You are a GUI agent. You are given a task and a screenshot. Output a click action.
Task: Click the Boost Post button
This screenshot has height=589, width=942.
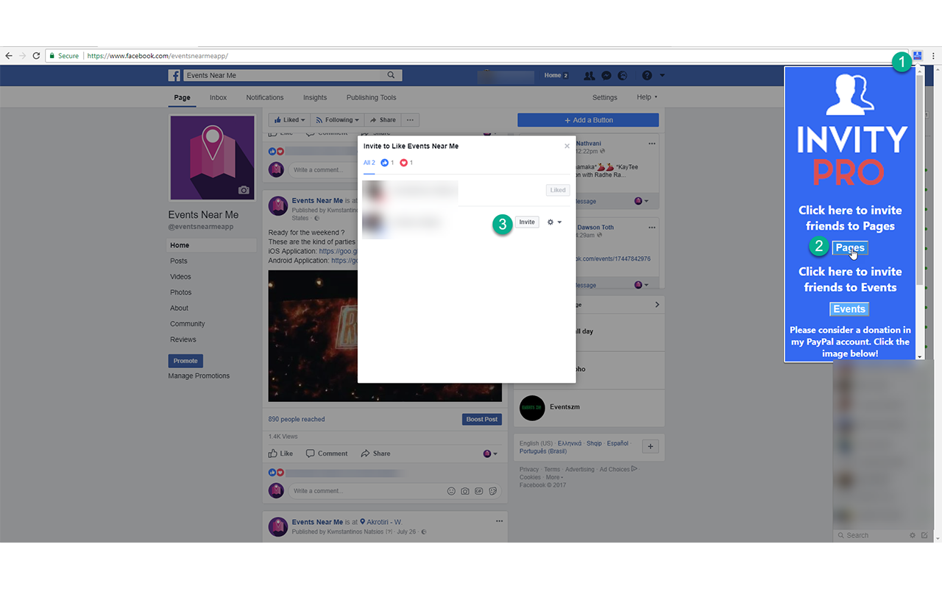pos(482,419)
